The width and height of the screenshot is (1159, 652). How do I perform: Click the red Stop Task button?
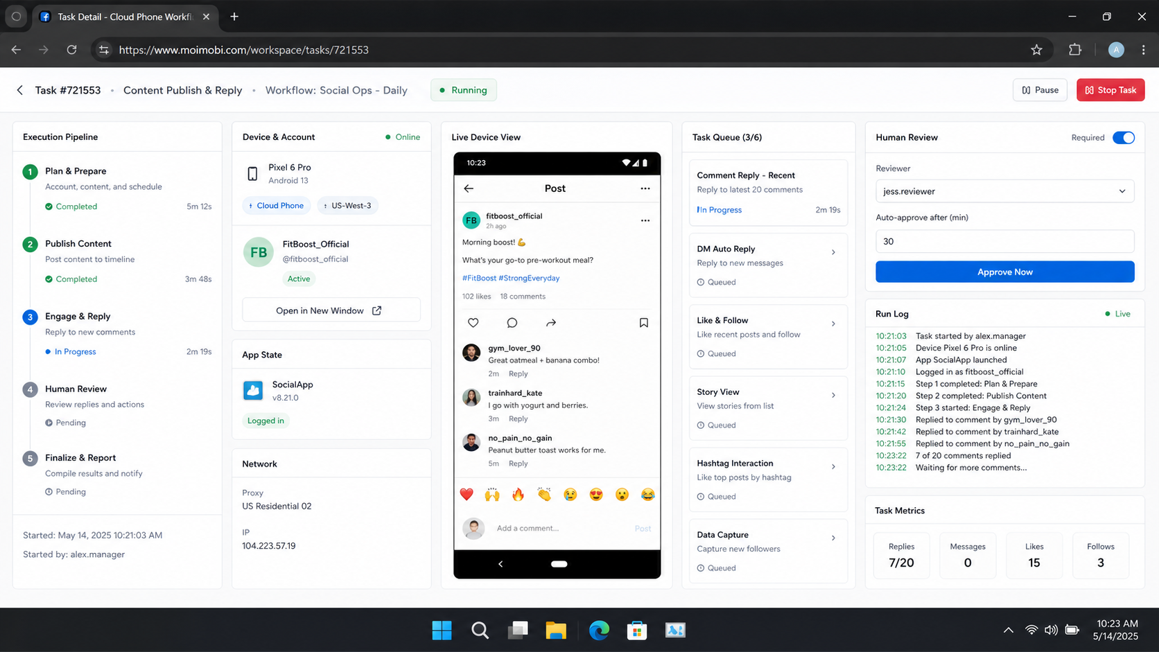tap(1110, 90)
